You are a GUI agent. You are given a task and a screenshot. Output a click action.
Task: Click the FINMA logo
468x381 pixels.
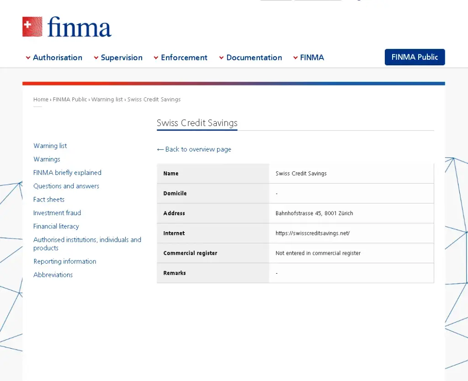pos(67,27)
